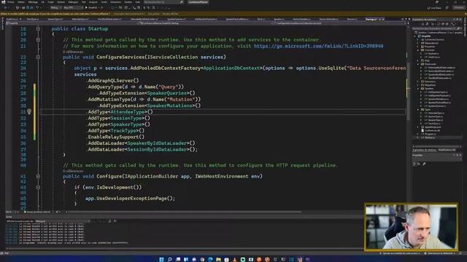Select Dependencies node in Solution Explorer
The width and height of the screenshot is (467, 262).
431,43
